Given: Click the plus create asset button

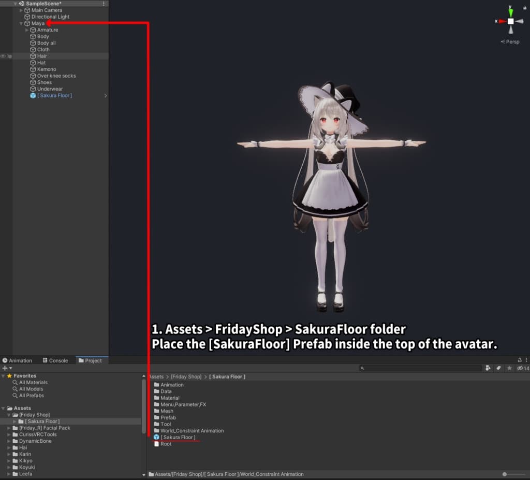Looking at the screenshot, I should (x=5, y=368).
